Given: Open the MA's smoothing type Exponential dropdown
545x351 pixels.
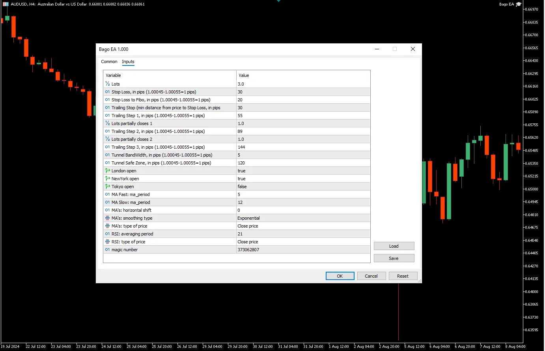Looking at the screenshot, I should coord(303,218).
